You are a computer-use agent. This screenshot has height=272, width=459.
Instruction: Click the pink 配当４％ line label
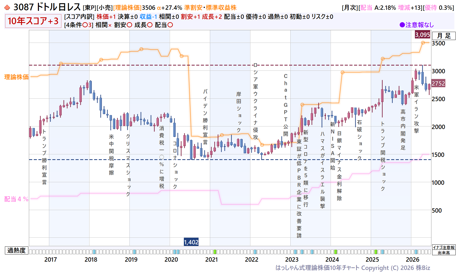pyautogui.click(x=17, y=199)
